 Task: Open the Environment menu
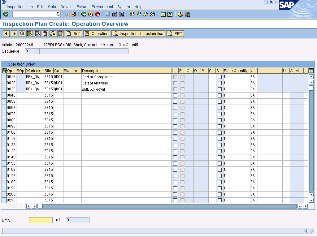(x=102, y=7)
